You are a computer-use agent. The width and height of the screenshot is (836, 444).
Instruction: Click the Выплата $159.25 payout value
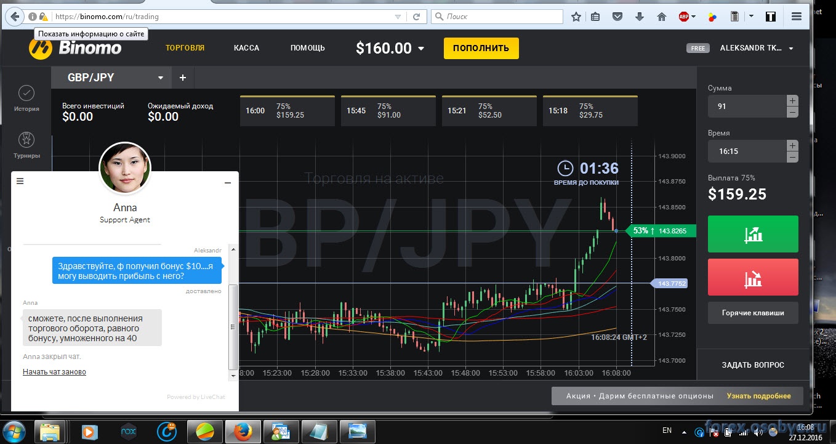pyautogui.click(x=737, y=195)
